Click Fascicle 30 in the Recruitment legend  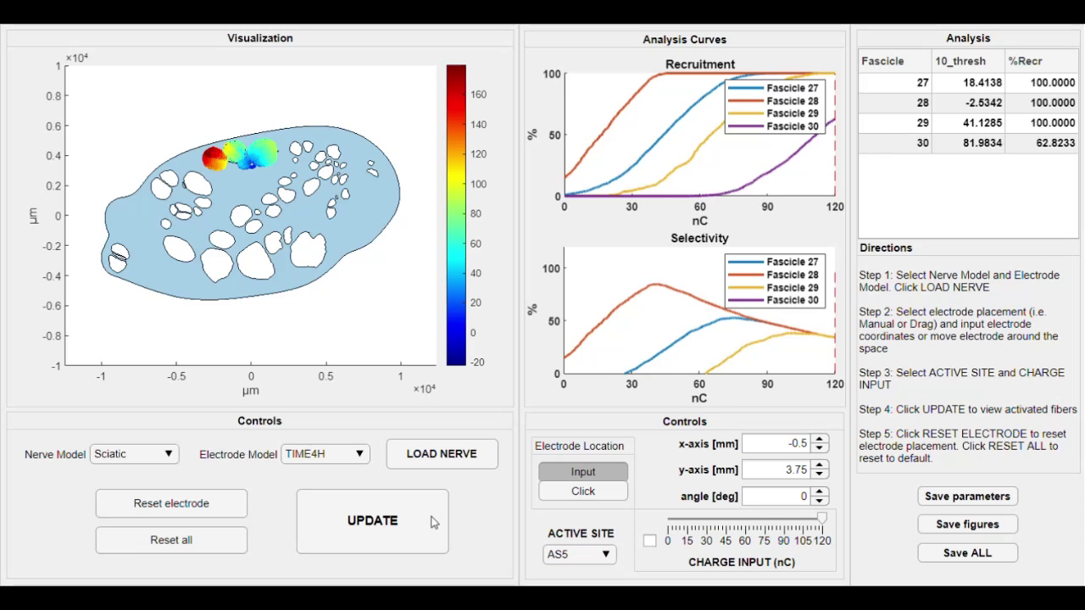pyautogui.click(x=793, y=126)
